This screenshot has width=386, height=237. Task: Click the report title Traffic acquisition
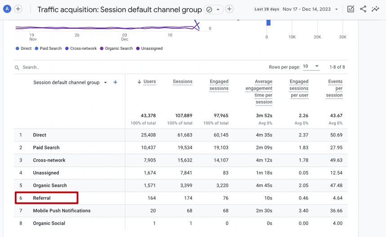pyautogui.click(x=120, y=9)
